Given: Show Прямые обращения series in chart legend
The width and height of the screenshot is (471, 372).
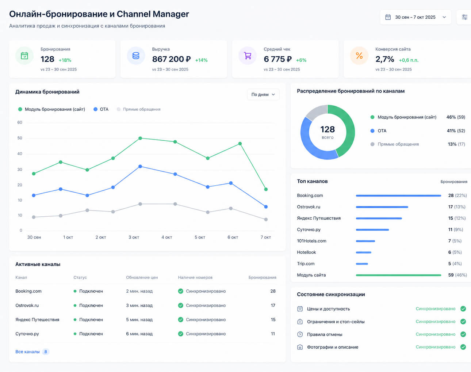Looking at the screenshot, I should tap(138, 109).
